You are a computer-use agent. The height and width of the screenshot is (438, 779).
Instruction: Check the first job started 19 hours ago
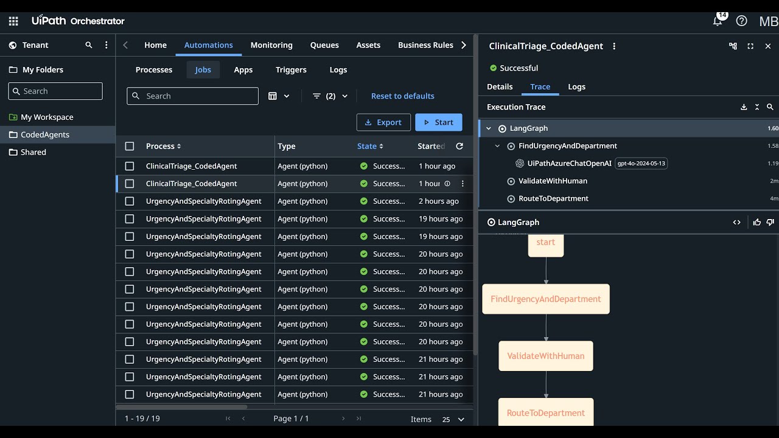pos(130,219)
